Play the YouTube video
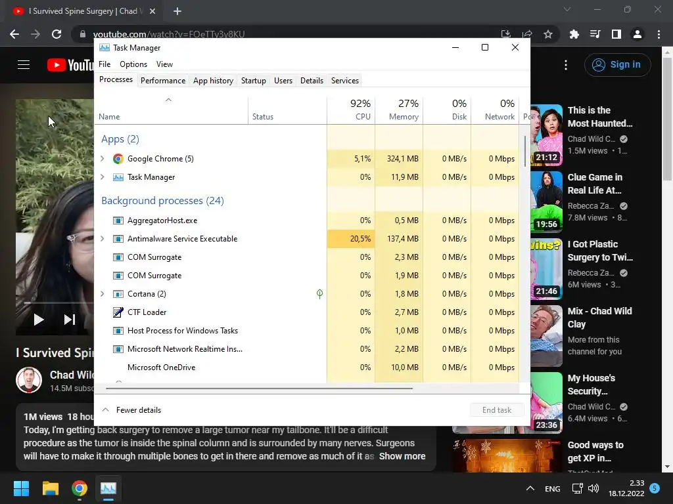Screen dimensions: 673x504 point(39,320)
